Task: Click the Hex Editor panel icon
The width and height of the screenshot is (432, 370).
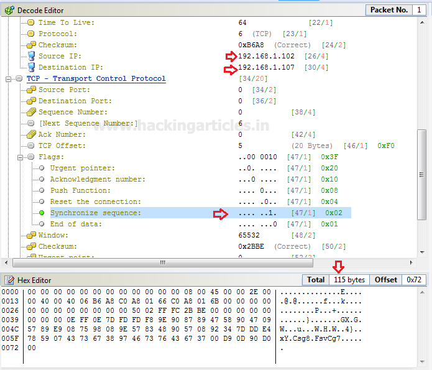Action: (x=9, y=280)
